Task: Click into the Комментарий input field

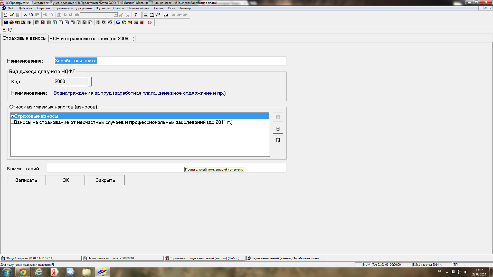Action: pyautogui.click(x=116, y=168)
